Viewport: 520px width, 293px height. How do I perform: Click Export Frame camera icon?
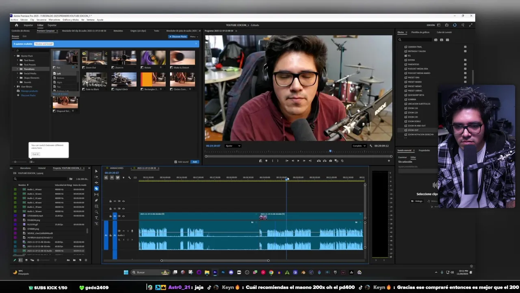tap(330, 161)
